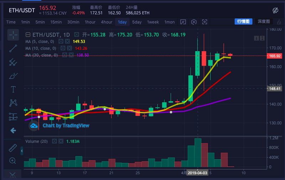This screenshot has width=285, height=180.
Task: Open the indicators chart icon
Action: pyautogui.click(x=183, y=22)
